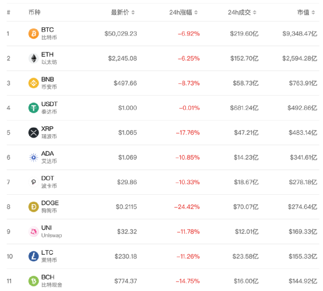
Task: Click the Bitcoin BTC coin icon
Action: click(34, 34)
